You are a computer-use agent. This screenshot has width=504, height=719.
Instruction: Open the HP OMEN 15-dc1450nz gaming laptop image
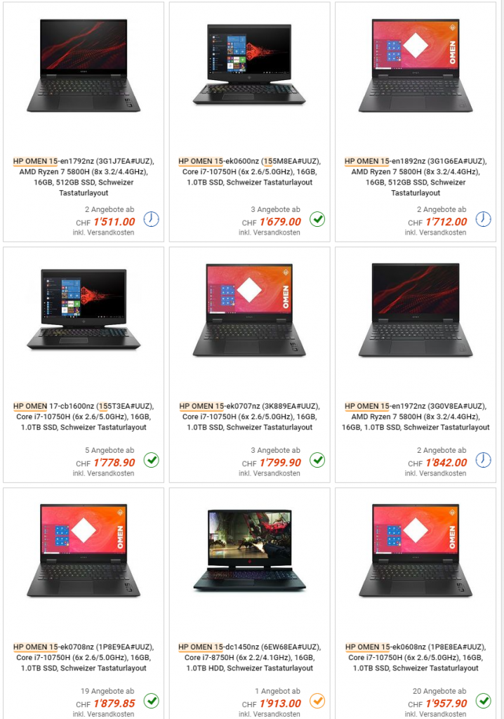(x=249, y=550)
